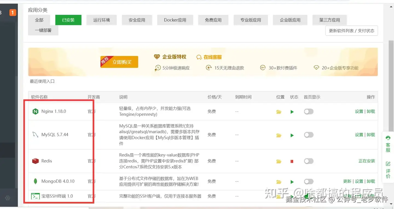Click 卸载 for MySQL
The width and height of the screenshot is (394, 209).
coord(371,135)
